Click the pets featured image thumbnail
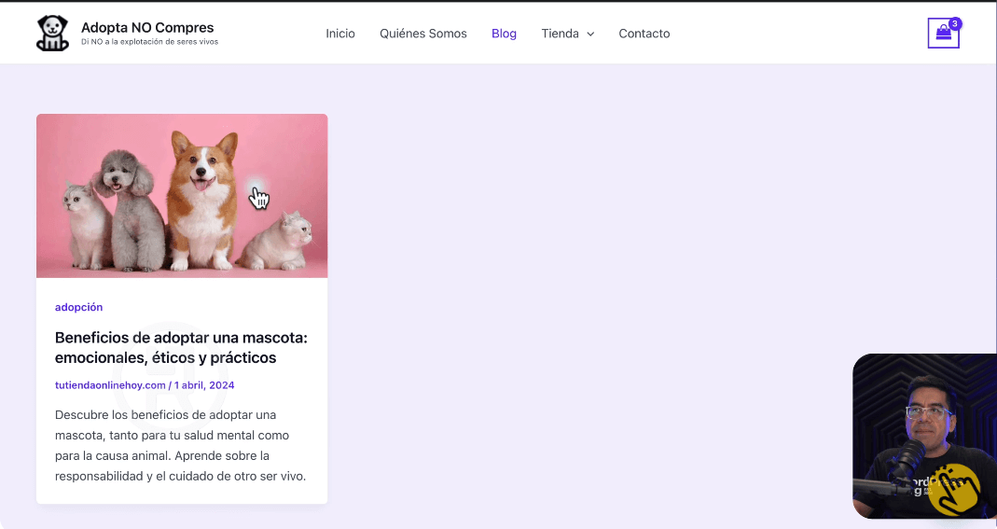Screen dimensions: 997x529 tap(182, 196)
